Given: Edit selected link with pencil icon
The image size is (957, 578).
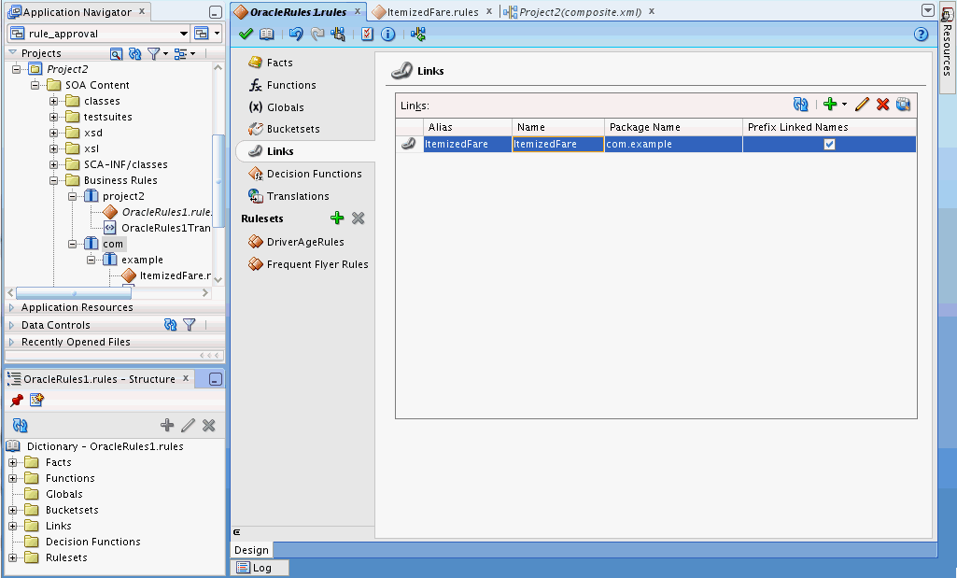Looking at the screenshot, I should click(x=862, y=105).
